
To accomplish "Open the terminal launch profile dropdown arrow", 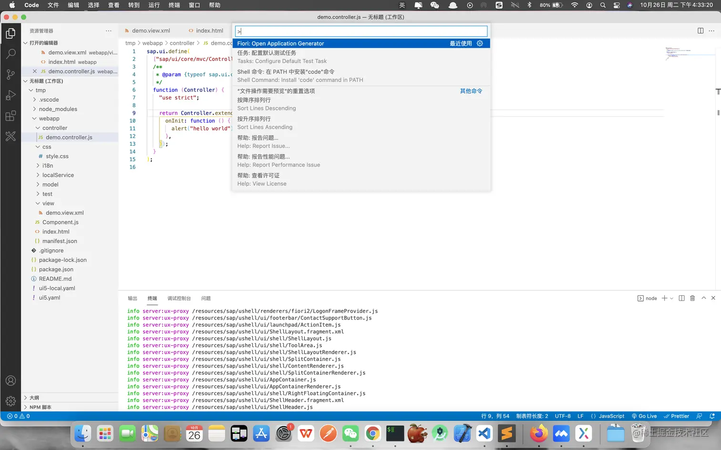I will (671, 299).
